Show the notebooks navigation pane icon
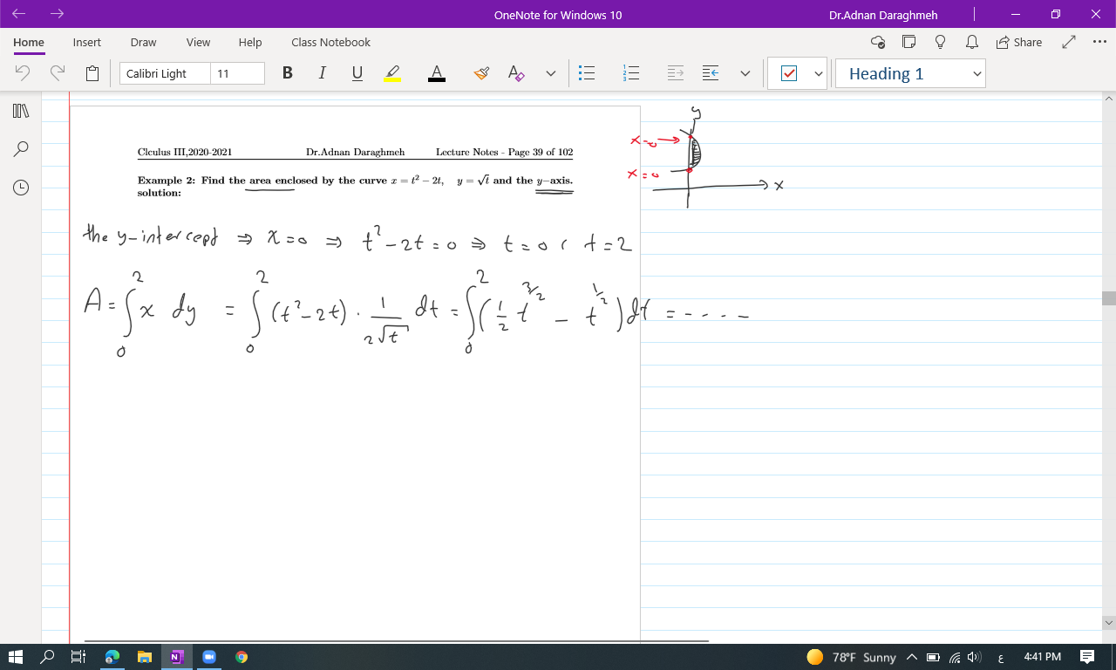 point(21,111)
